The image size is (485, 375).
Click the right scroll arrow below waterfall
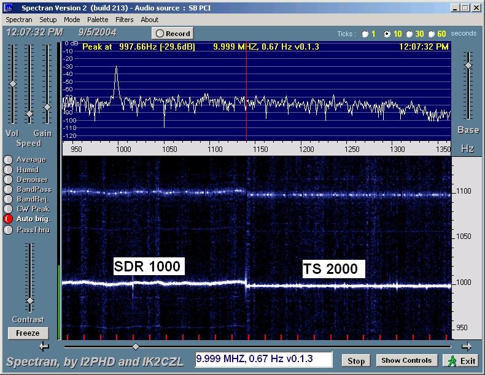point(466,347)
